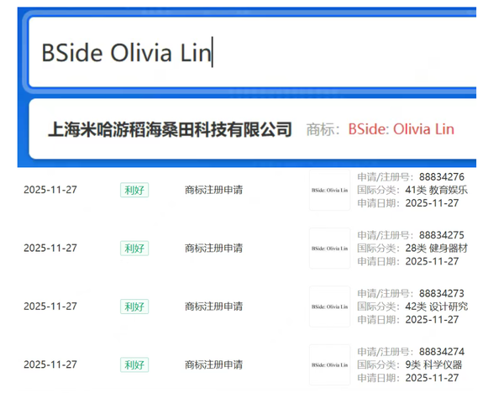Open trademark thumbnail for registration 88834273
Screen dimensions: 504x393
330,307
